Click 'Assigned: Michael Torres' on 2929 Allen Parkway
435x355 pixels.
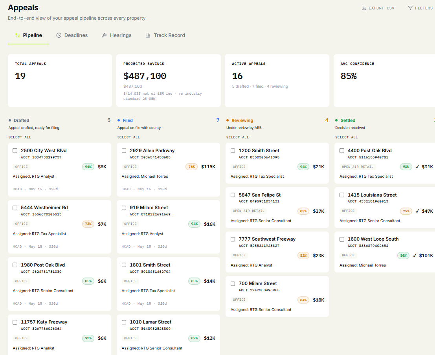[x=145, y=177]
